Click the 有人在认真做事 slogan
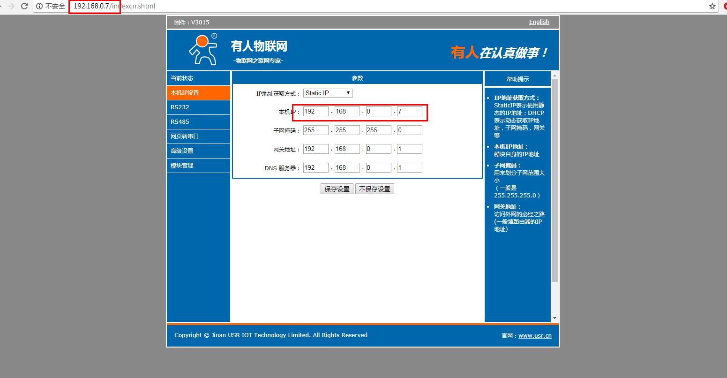Image resolution: width=727 pixels, height=378 pixels. (499, 53)
